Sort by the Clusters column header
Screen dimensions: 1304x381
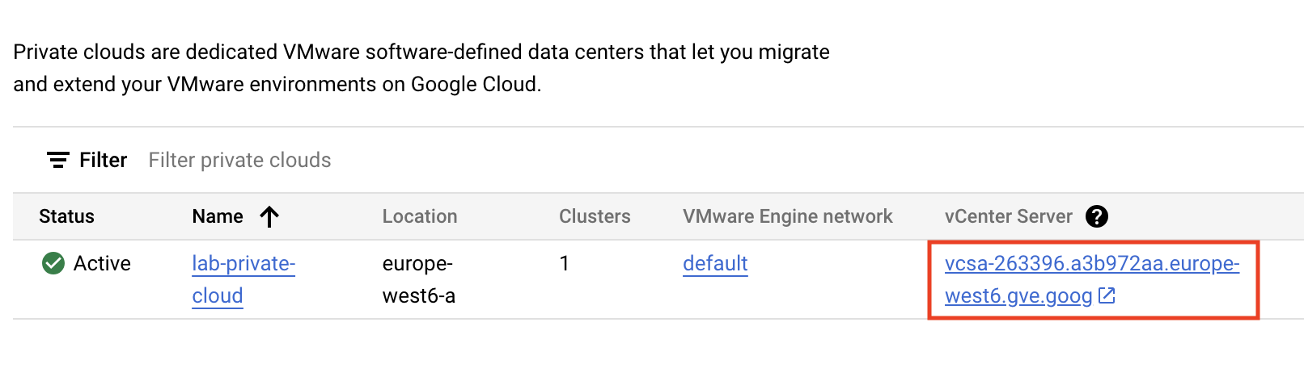(595, 216)
